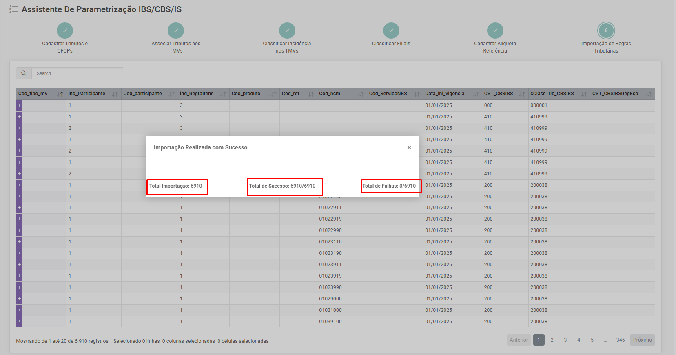Sort by the Cod_ServicoNBS column arrows
This screenshot has height=355, width=676.
coord(417,94)
